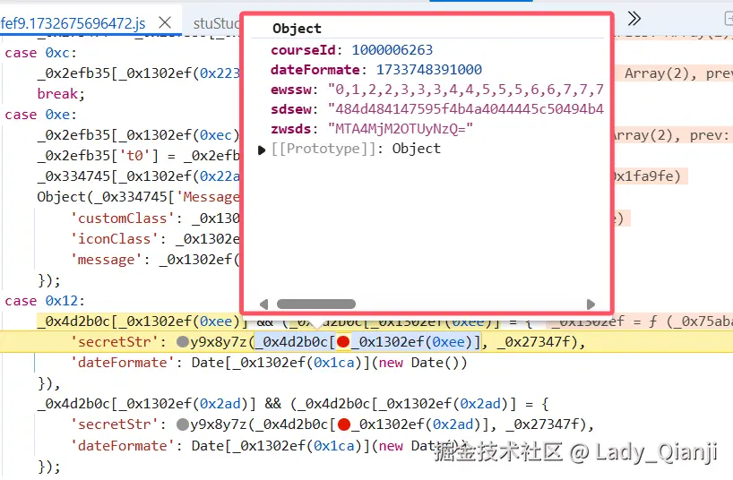Click the 'break;' statement
Viewport: 733px width, 480px height.
pos(61,94)
